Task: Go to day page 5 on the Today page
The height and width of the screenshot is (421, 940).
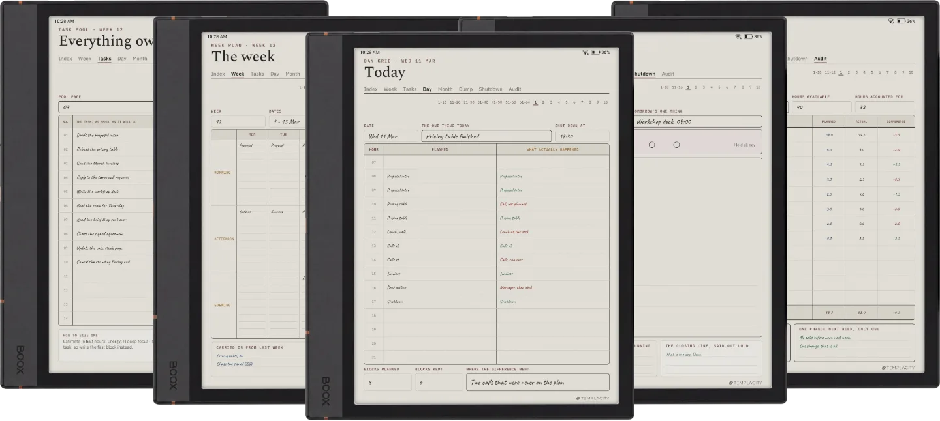Action: (x=567, y=102)
